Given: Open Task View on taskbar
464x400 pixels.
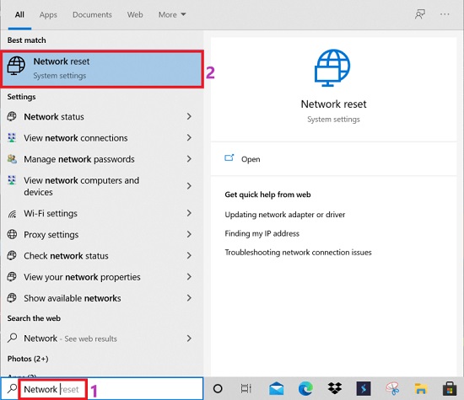Looking at the screenshot, I should pyautogui.click(x=245, y=388).
